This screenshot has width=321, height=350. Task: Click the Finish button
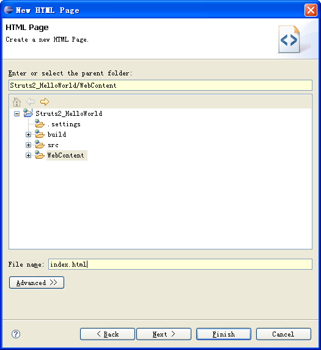click(x=224, y=334)
